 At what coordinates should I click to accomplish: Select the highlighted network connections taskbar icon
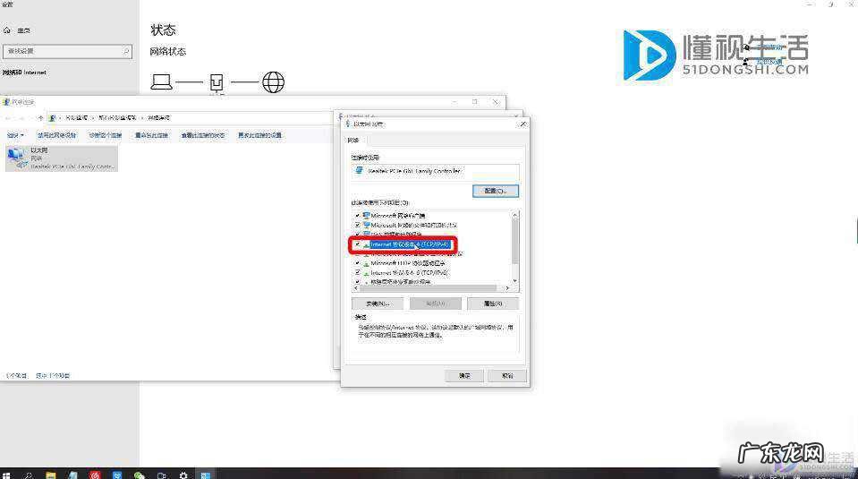pyautogui.click(x=206, y=475)
